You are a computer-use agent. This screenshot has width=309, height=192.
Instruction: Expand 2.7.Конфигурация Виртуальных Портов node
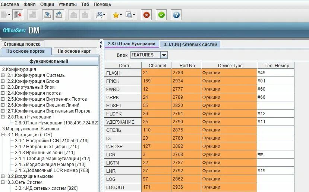3,111
